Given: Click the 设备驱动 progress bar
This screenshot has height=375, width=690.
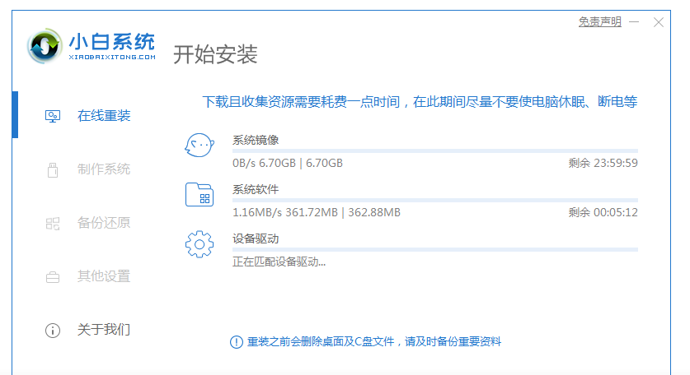Looking at the screenshot, I should 435,249.
